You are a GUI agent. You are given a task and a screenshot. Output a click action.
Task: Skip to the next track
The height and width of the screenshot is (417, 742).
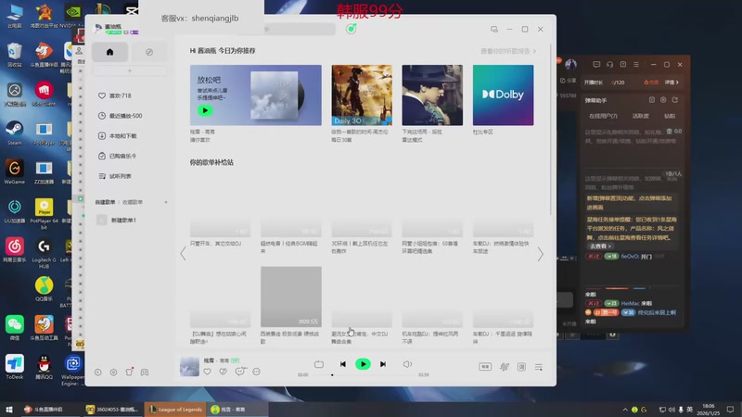click(383, 364)
